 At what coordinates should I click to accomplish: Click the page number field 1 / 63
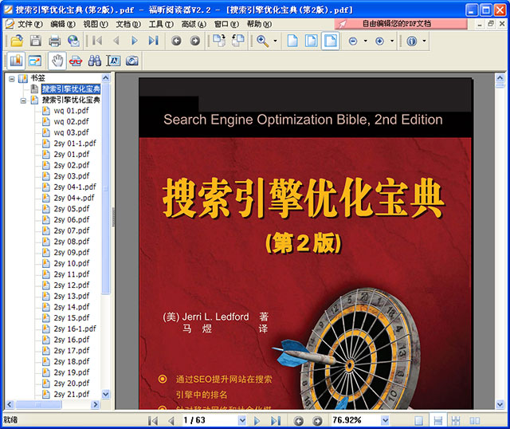(210, 420)
